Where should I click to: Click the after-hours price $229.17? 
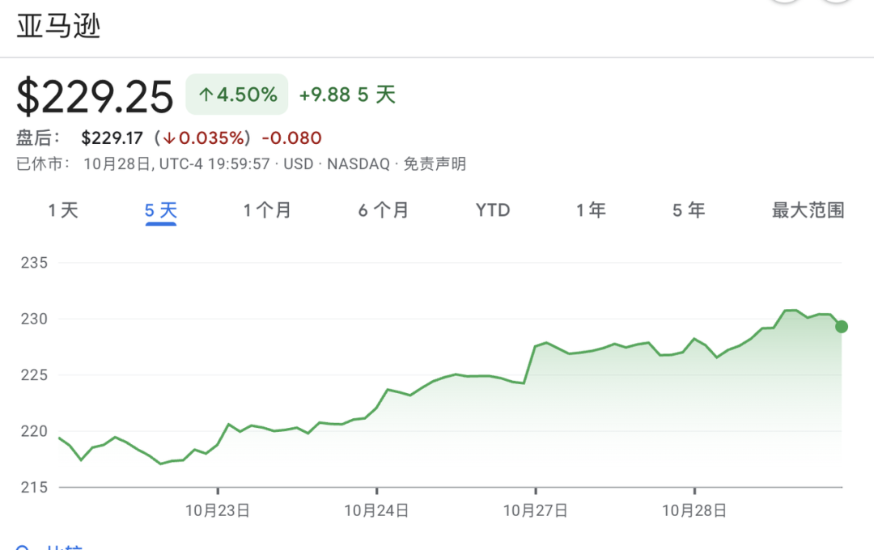tap(112, 138)
